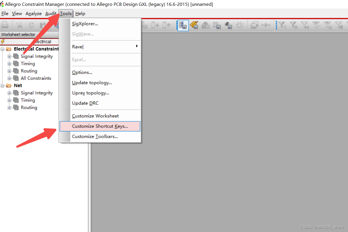Choose Options... in the Tools menu
348x232 pixels.
point(100,72)
